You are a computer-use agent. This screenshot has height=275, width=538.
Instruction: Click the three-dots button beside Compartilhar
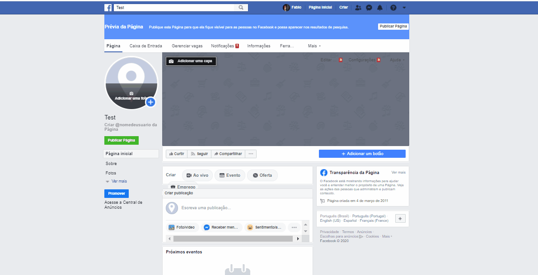tap(251, 154)
